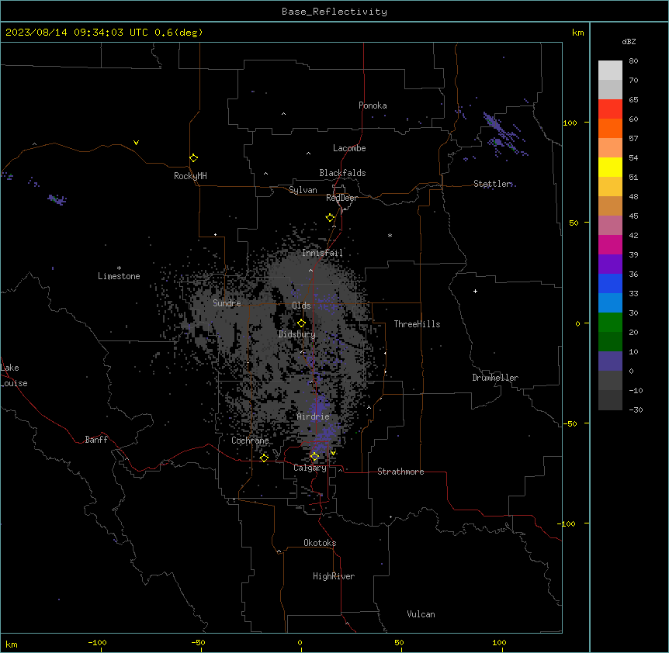Pick the slate purple 0-10 dBZ swatch
This screenshot has height=653, width=669.
click(x=610, y=361)
